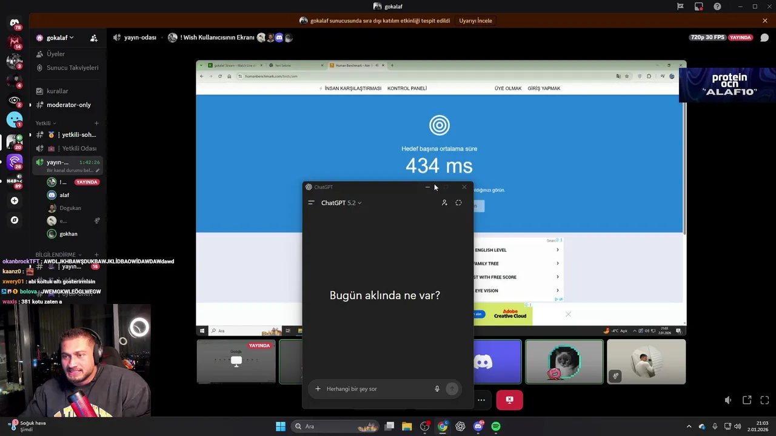Open File Explorer from taskbar

[407, 426]
